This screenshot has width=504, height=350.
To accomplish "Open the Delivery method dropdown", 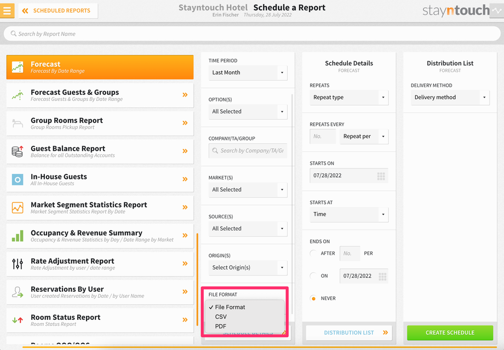I will click(450, 98).
